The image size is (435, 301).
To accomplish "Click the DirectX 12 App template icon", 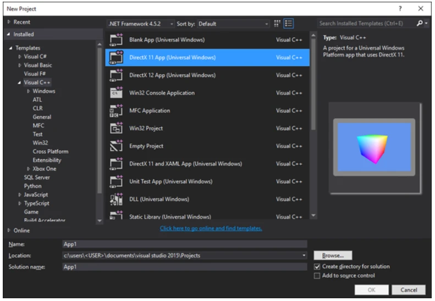I will pos(116,75).
